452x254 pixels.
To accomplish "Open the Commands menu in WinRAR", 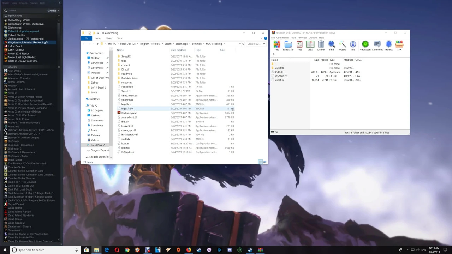I will coord(282,38).
